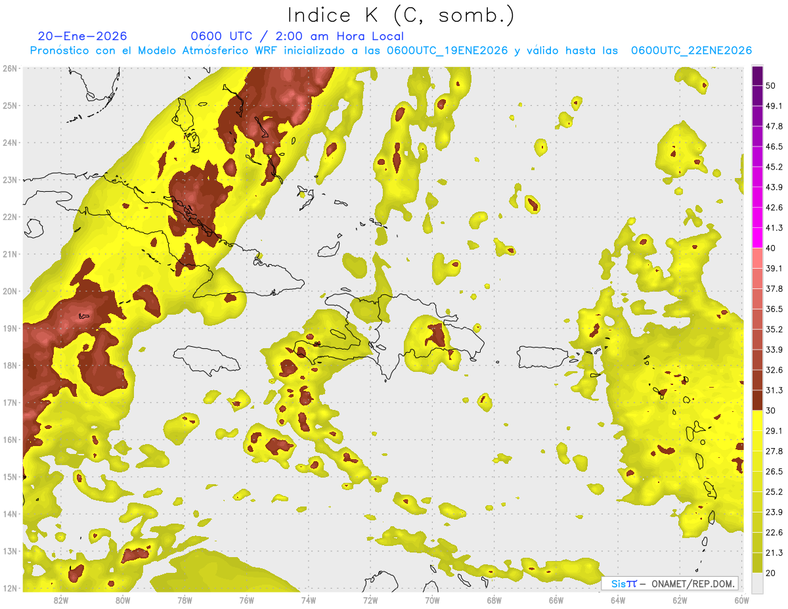Click the colorbar label "31.3"
The image size is (788, 609).
click(774, 390)
